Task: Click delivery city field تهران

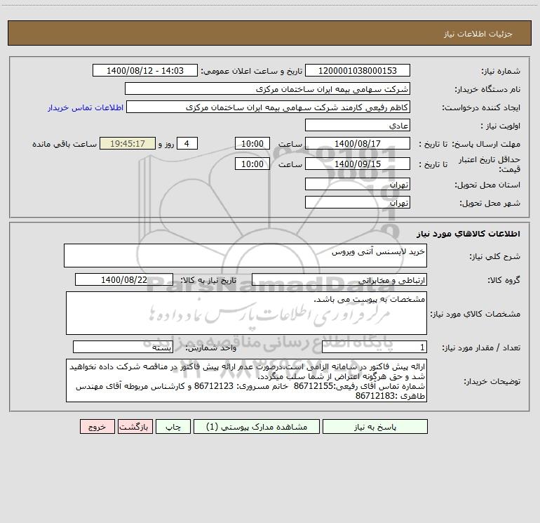Action: (x=358, y=203)
